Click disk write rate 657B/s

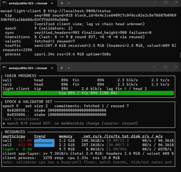(165, 149)
